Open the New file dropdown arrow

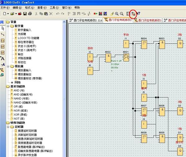(x=8, y=14)
